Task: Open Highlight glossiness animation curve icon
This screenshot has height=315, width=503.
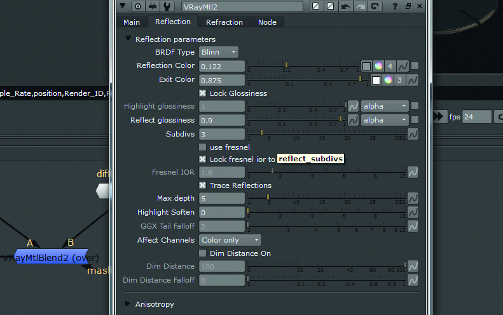Action: tap(353, 106)
